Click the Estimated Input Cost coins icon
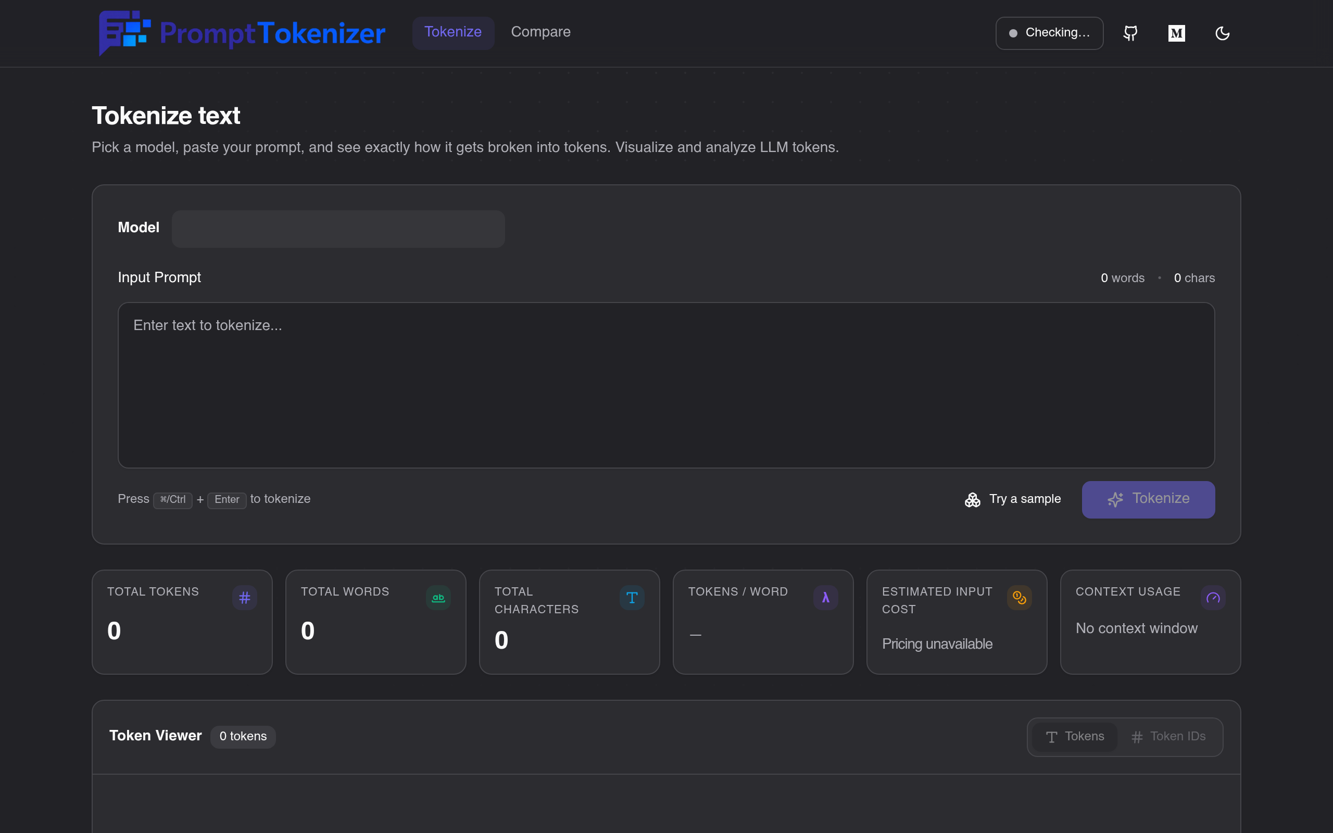 point(1020,597)
